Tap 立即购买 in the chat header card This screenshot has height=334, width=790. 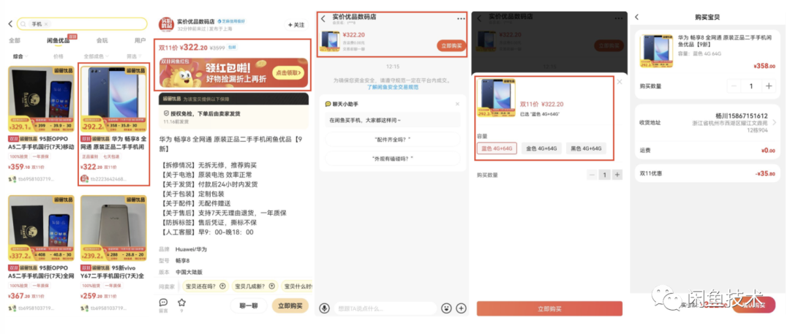451,46
